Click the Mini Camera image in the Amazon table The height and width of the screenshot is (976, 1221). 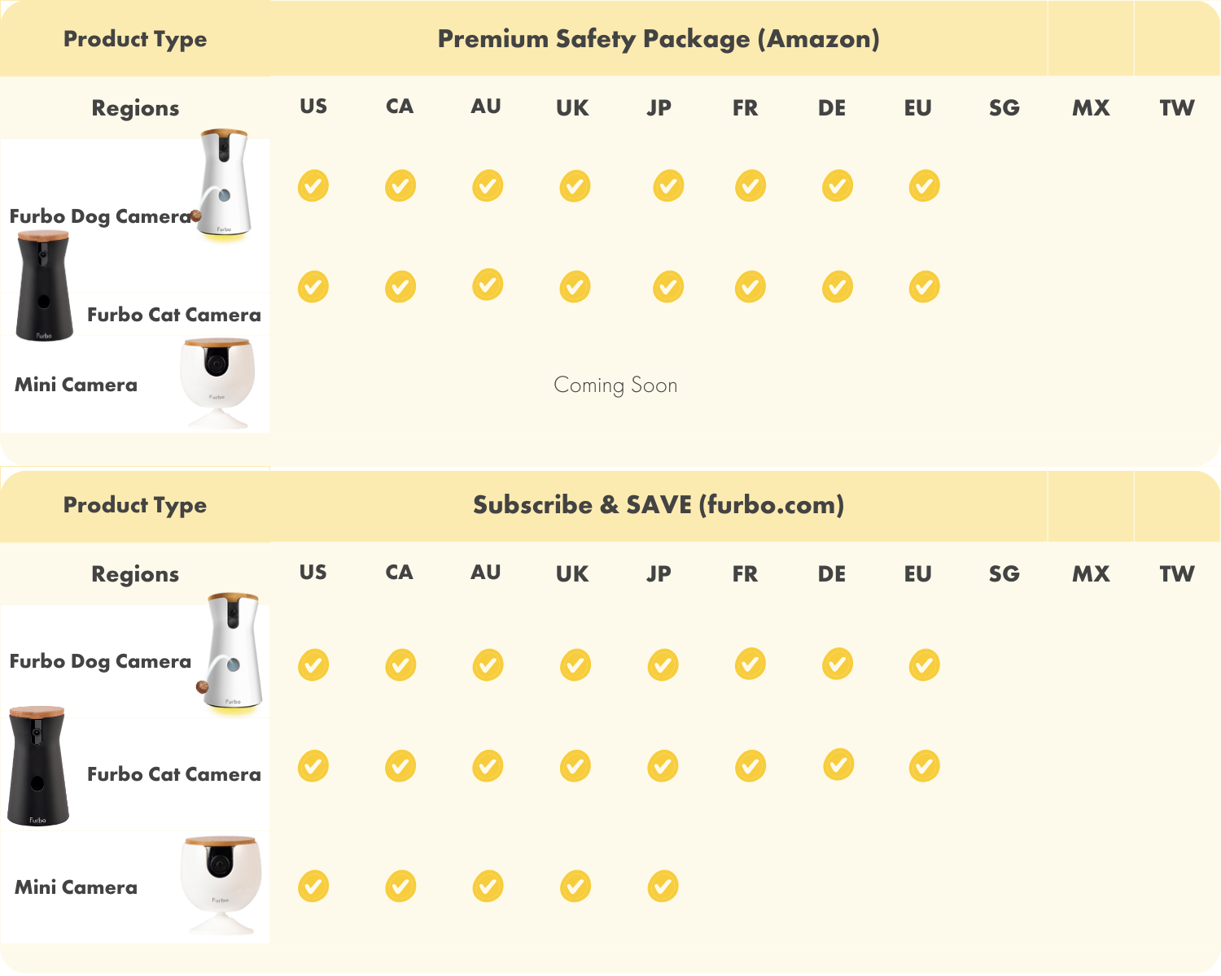pos(217,383)
